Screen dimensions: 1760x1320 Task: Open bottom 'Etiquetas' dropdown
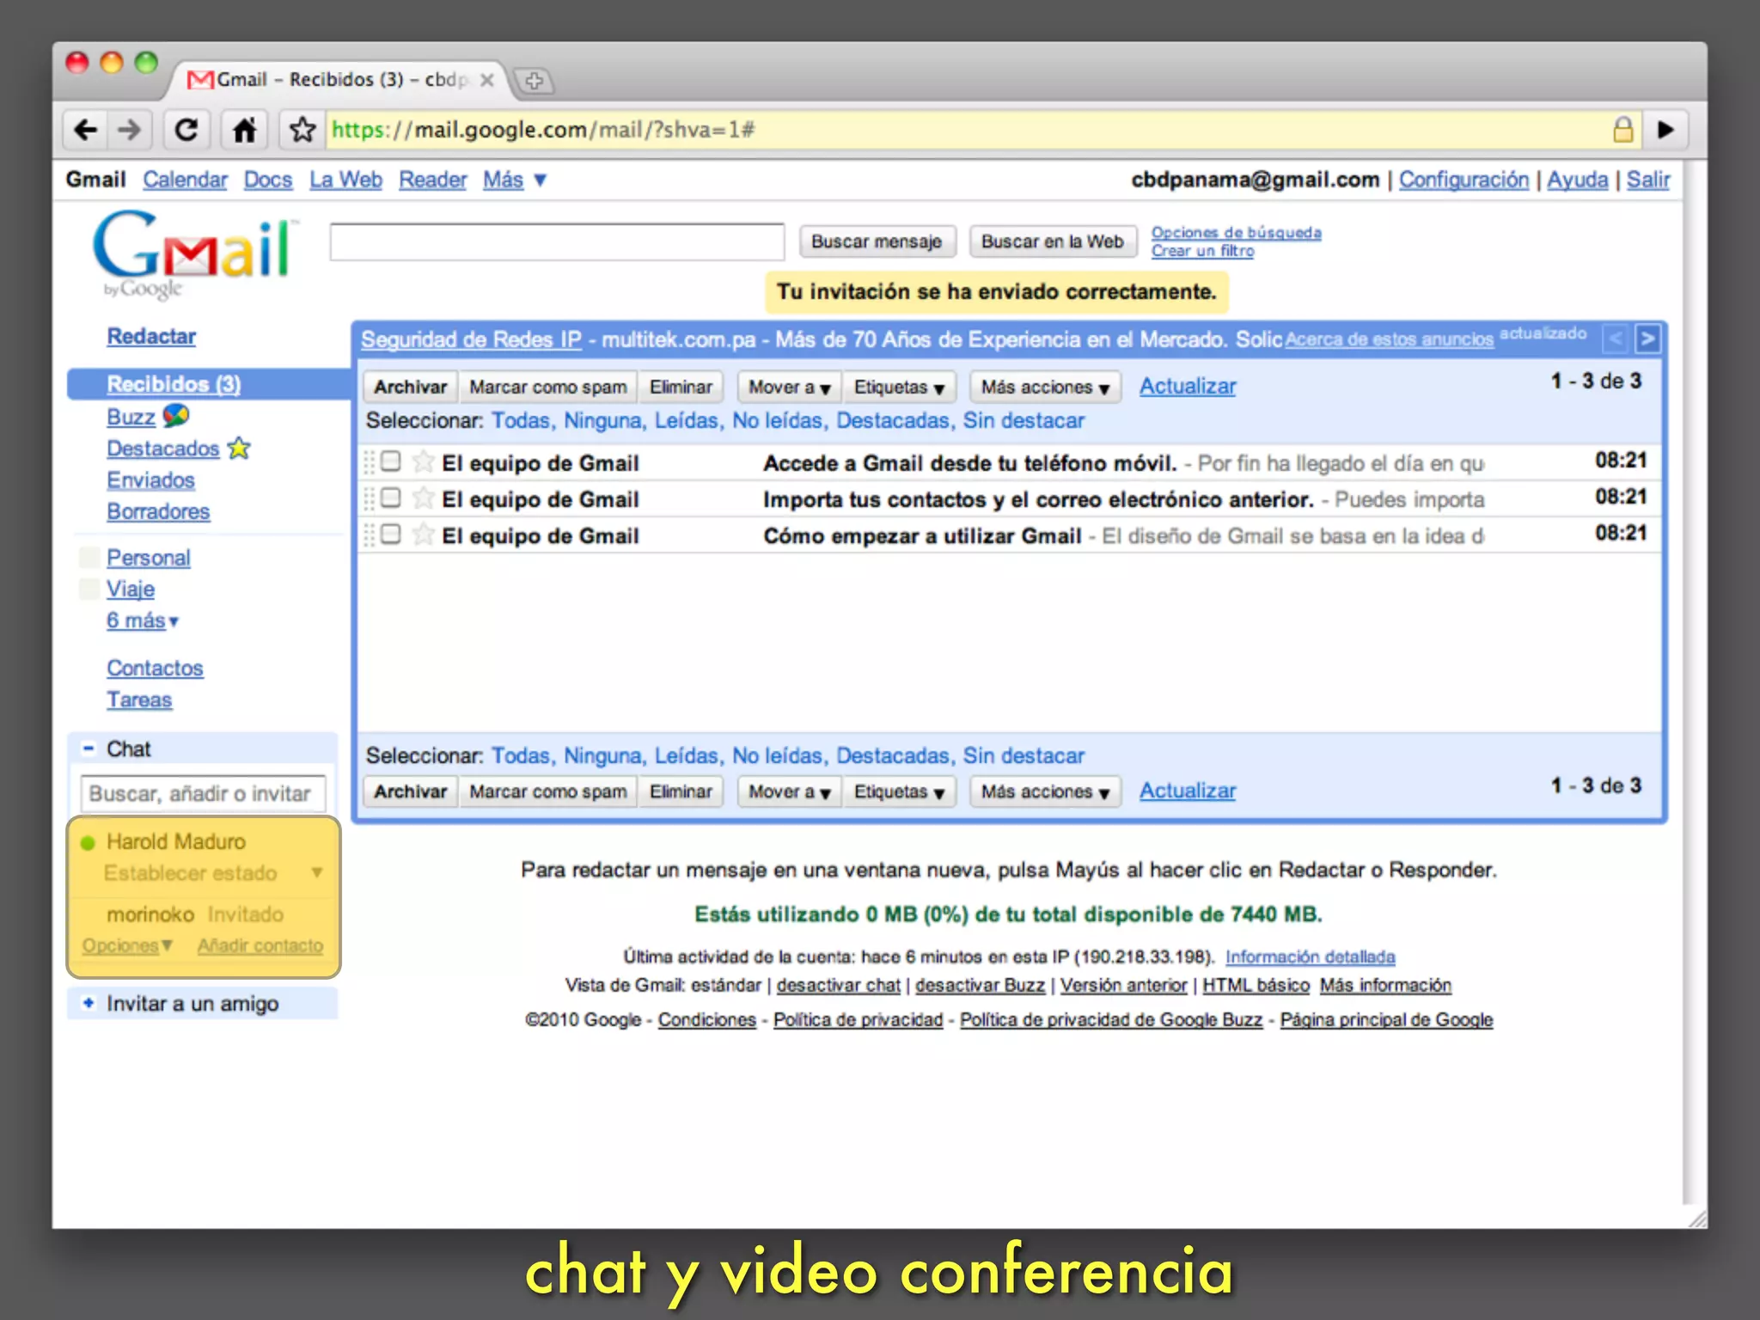pos(899,791)
